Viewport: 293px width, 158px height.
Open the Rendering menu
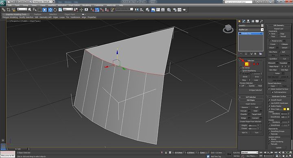(87, 5)
